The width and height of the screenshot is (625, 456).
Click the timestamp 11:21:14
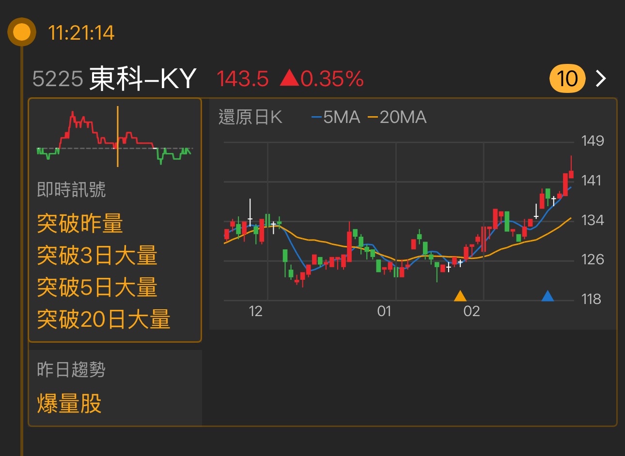click(82, 32)
